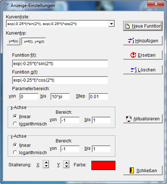The width and height of the screenshot is (167, 184).
Task: Decrease the Y Skalierung with the down arrow
Action: coord(66,166)
